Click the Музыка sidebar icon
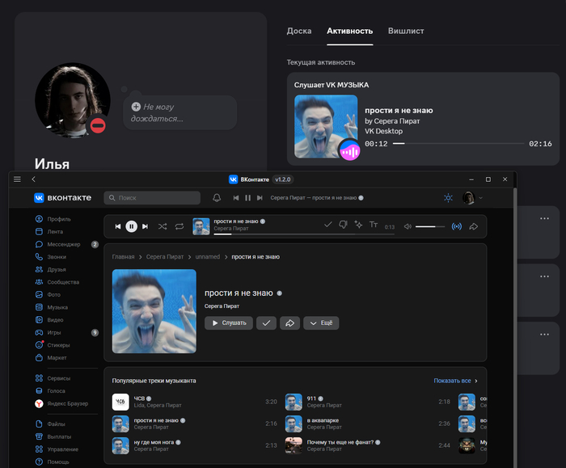The image size is (566, 468). (39, 307)
